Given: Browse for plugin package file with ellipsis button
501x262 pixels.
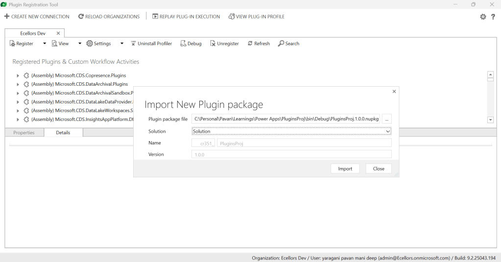Looking at the screenshot, I should pos(386,119).
